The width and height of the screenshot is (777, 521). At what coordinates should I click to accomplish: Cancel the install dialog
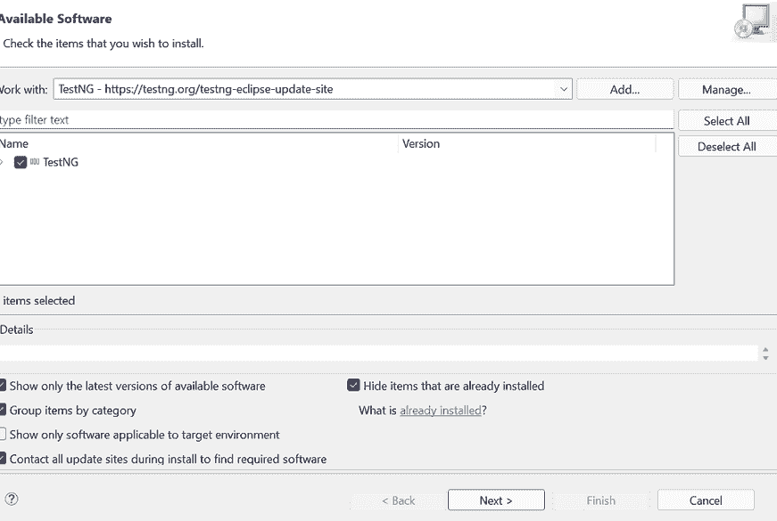tap(706, 501)
